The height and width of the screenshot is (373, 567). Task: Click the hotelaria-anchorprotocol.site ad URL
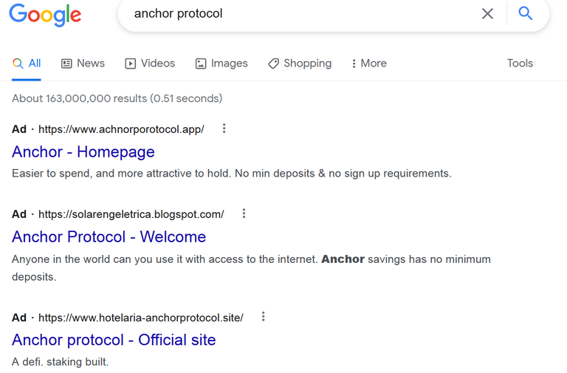141,318
